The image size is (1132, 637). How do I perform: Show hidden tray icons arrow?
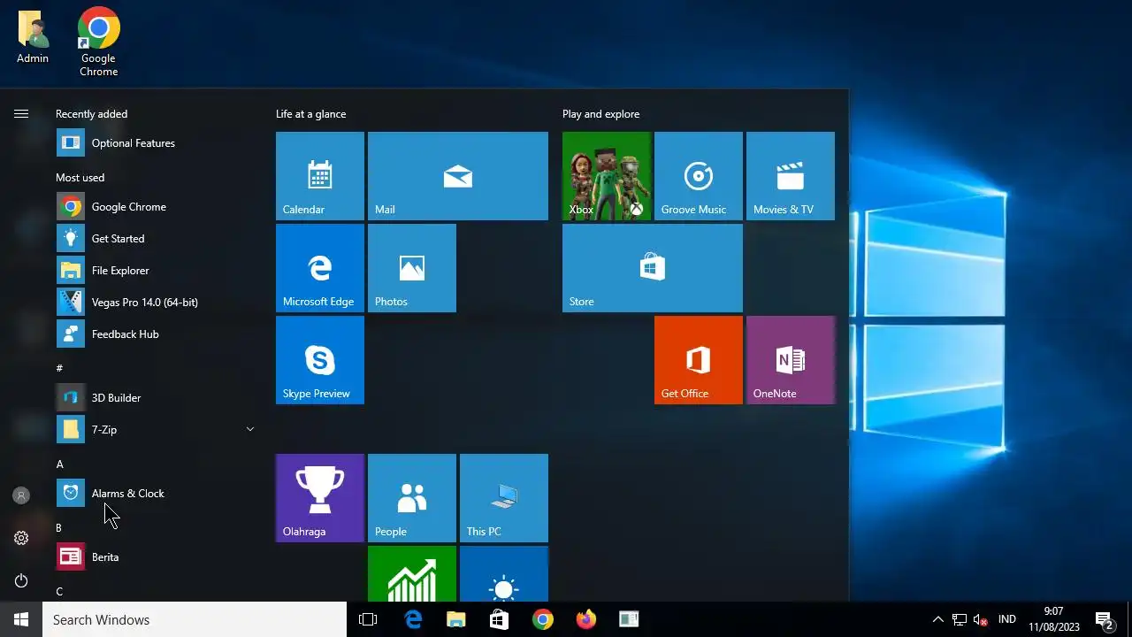938,619
